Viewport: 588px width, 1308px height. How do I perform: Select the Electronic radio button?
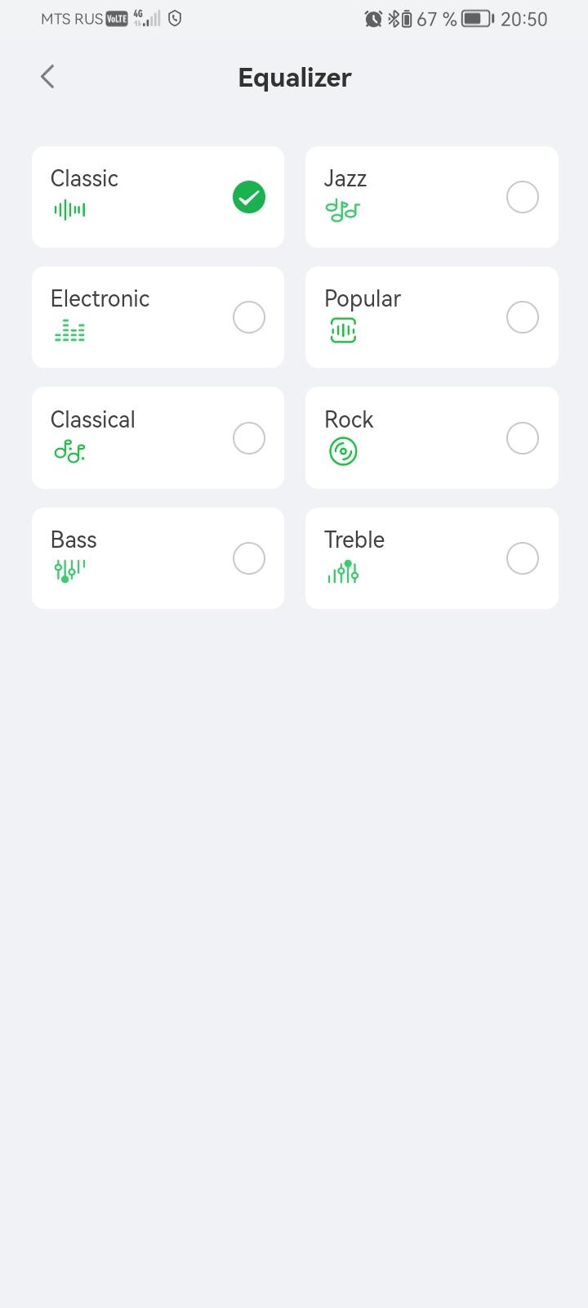click(249, 317)
